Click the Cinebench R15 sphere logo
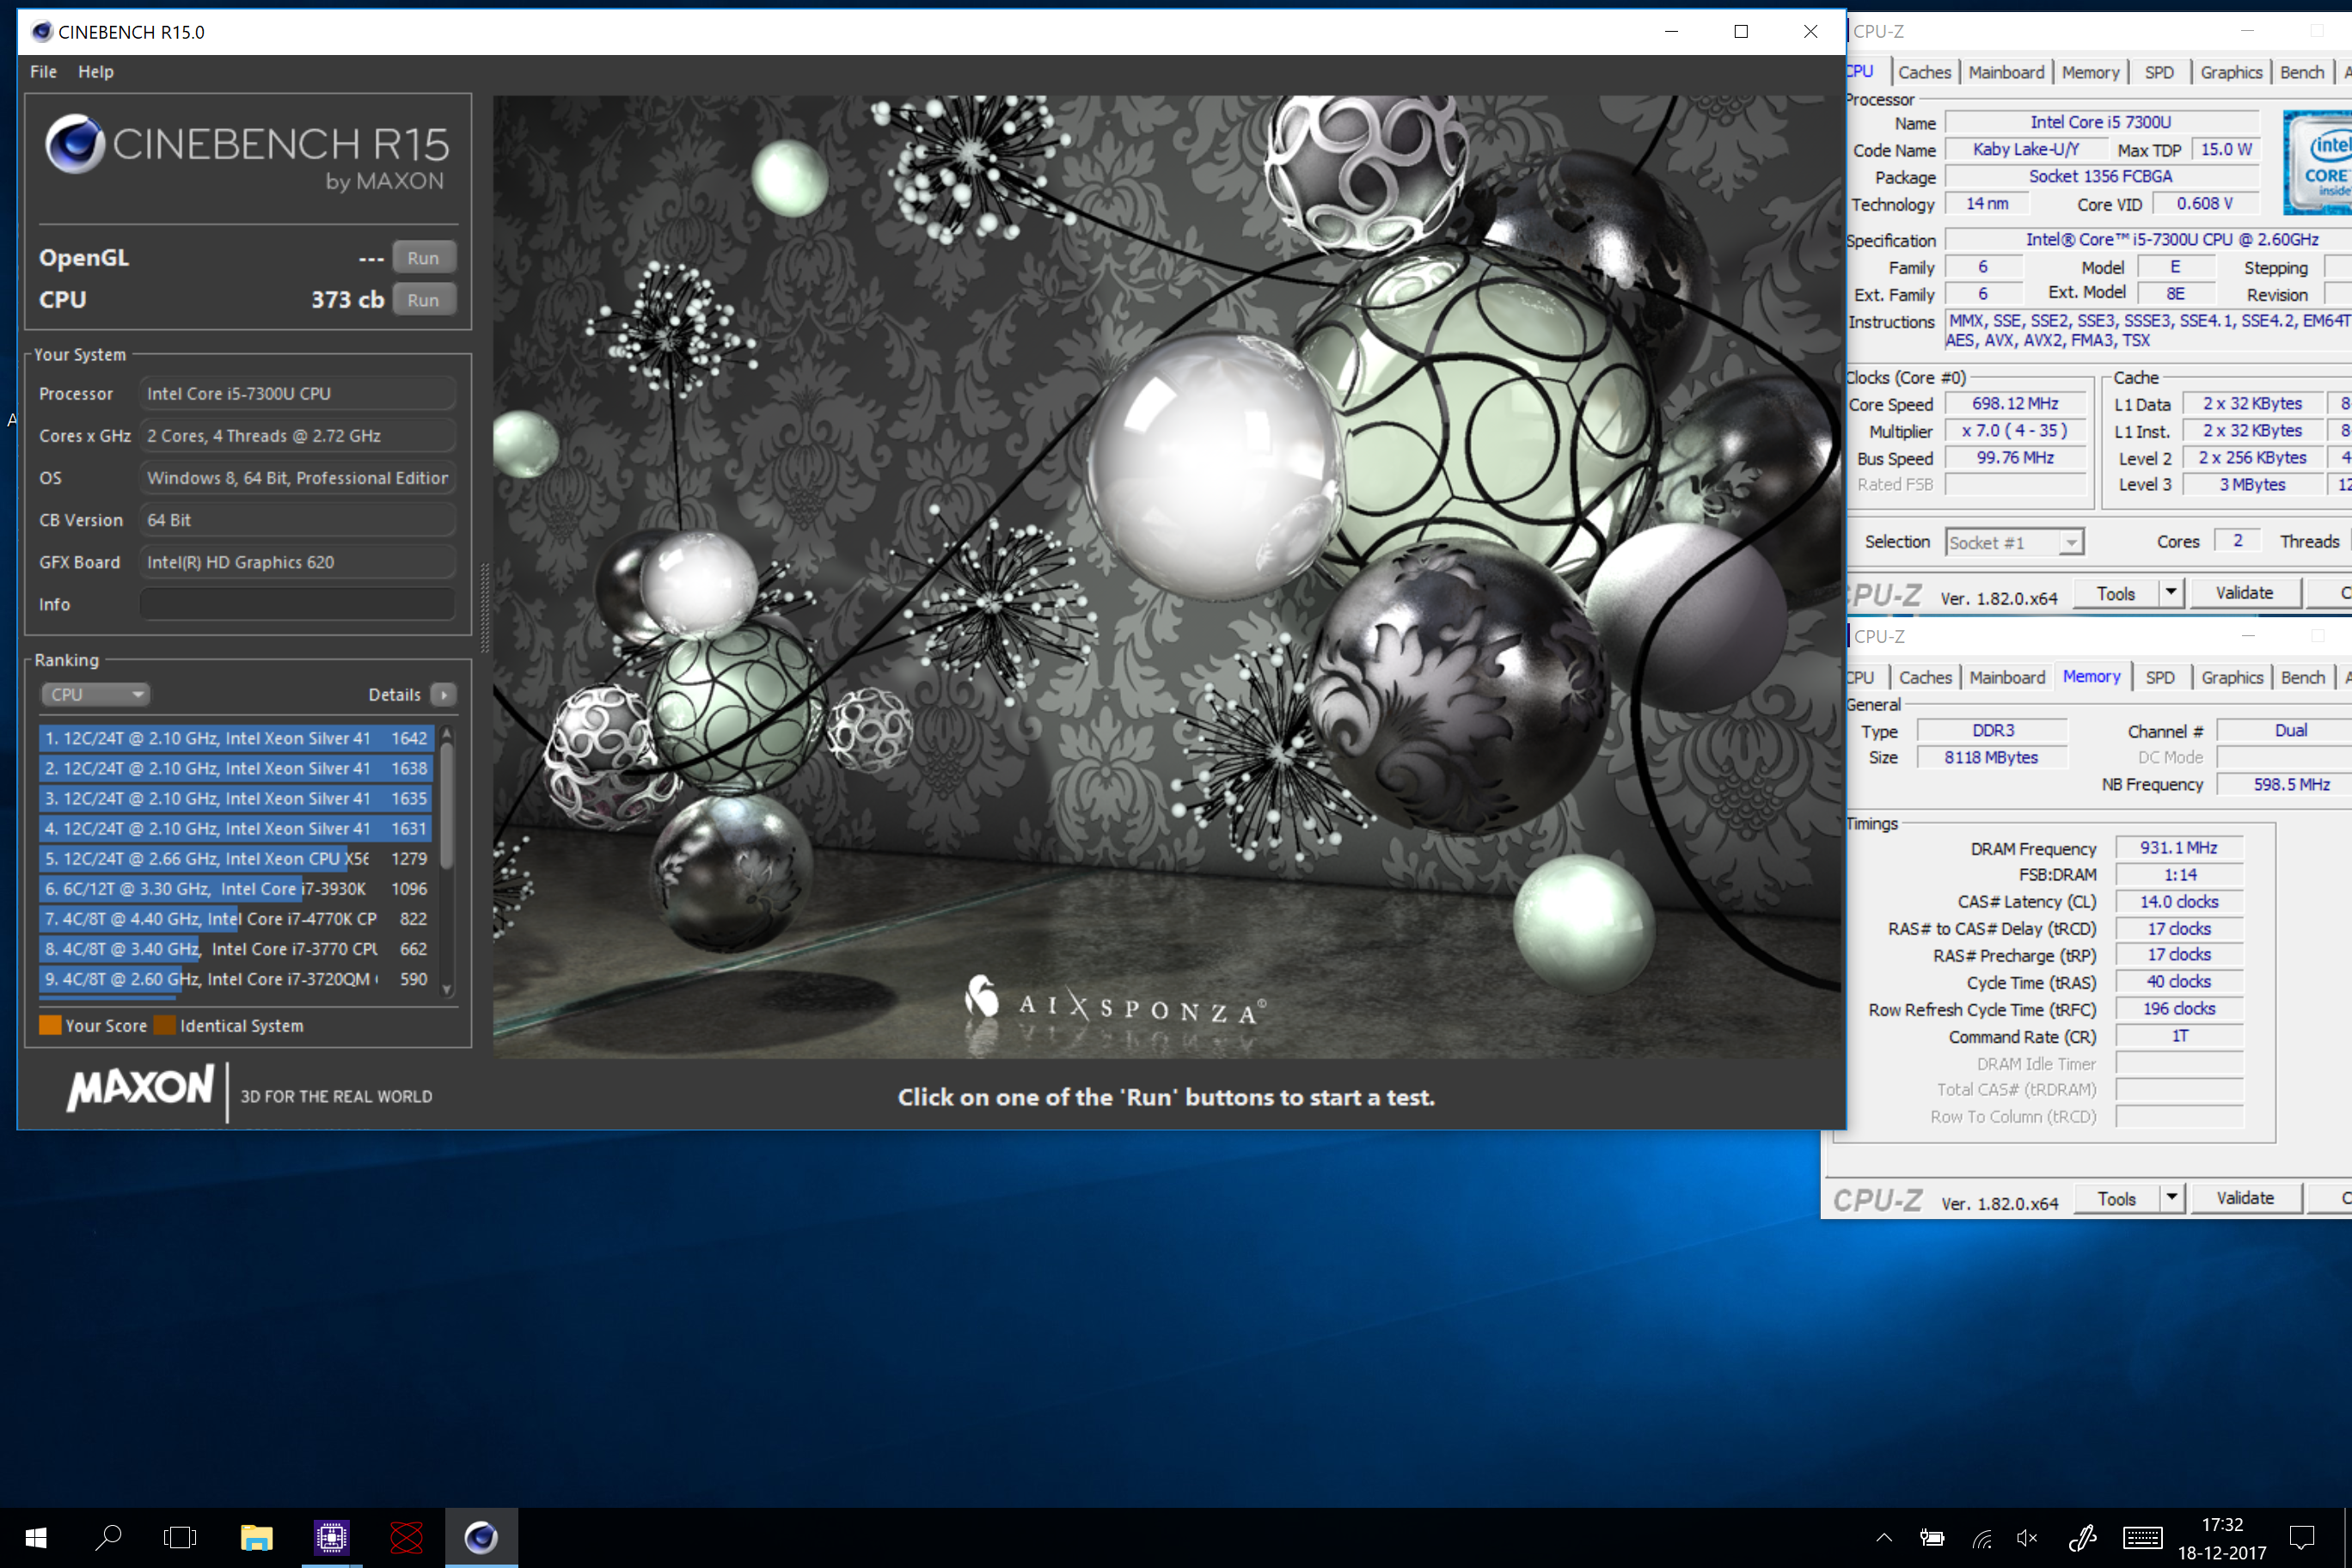 (x=75, y=144)
